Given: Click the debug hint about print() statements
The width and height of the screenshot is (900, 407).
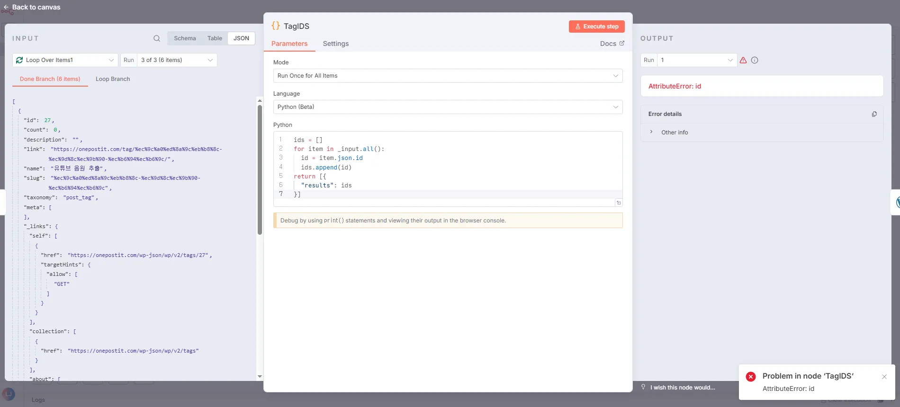Looking at the screenshot, I should coord(448,221).
